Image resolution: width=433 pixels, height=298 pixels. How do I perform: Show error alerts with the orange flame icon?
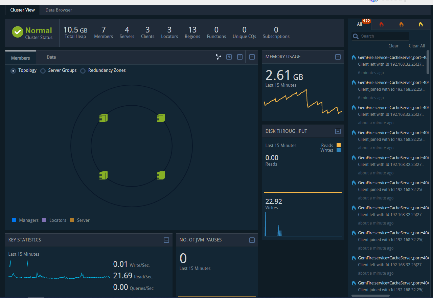401,24
